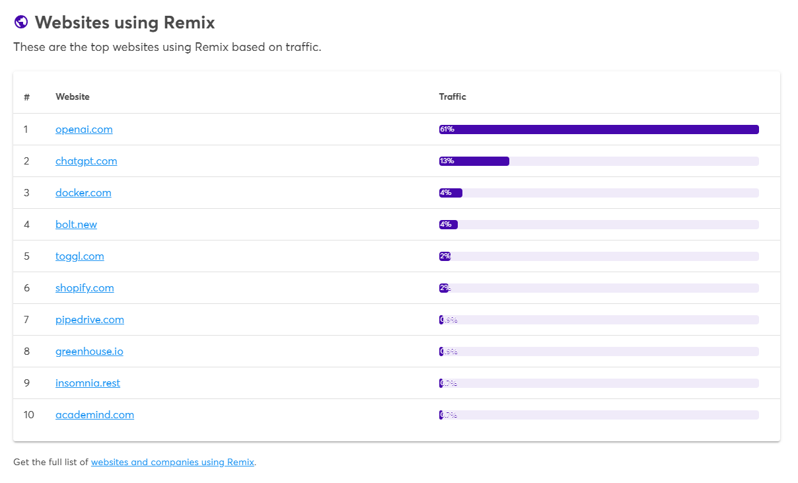
Task: Click the bolt.new link
Action: [76, 225]
